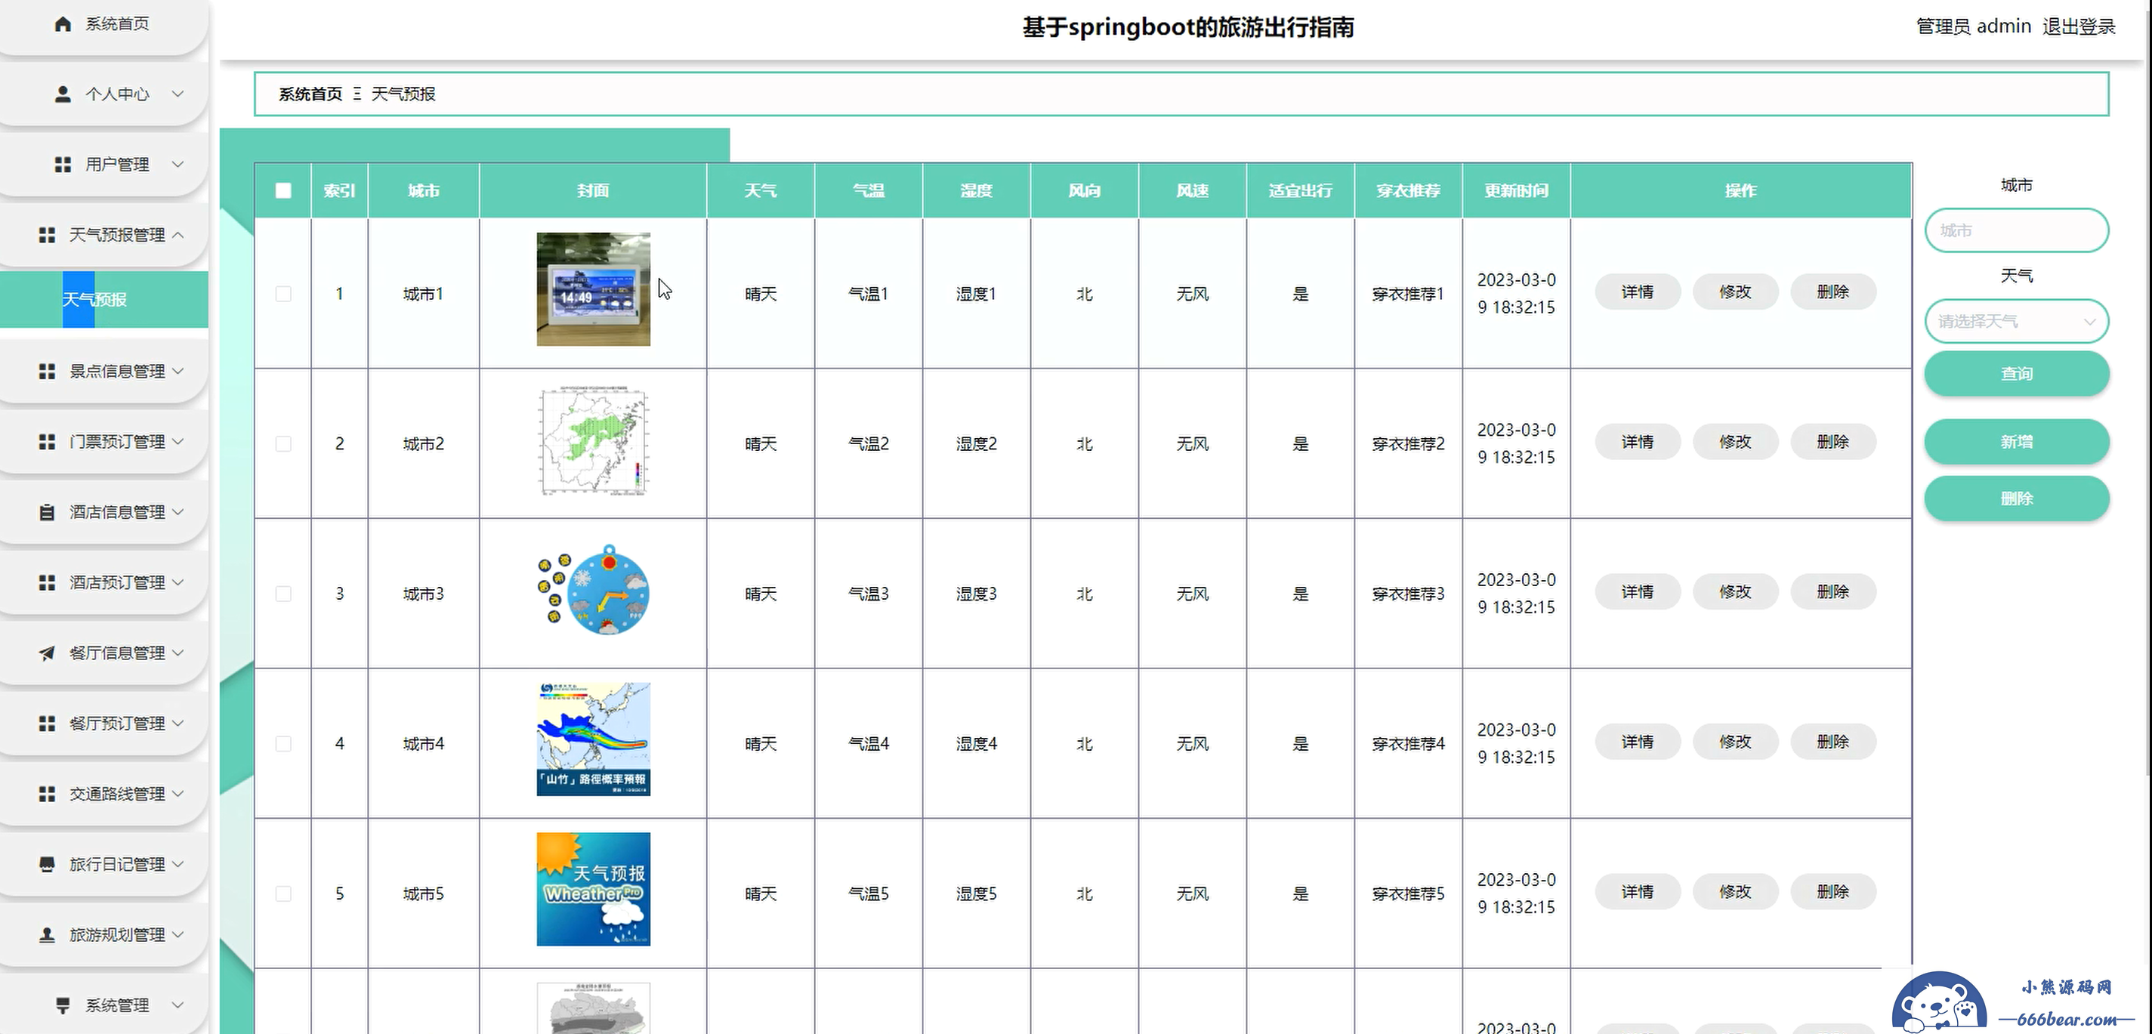The height and width of the screenshot is (1034, 2152).
Task: Open the 旅行日记管理 menu
Action: pos(103,865)
